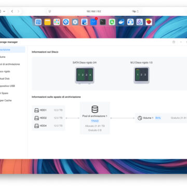Expand the browser sidebar dropdown arrow
Screen dimensions: 187x187
(4, 11)
